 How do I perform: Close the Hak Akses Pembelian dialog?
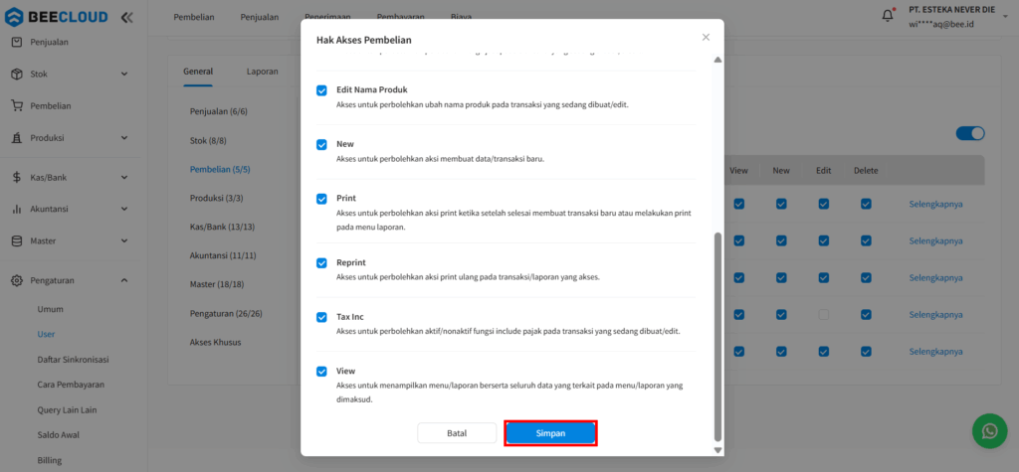[706, 38]
